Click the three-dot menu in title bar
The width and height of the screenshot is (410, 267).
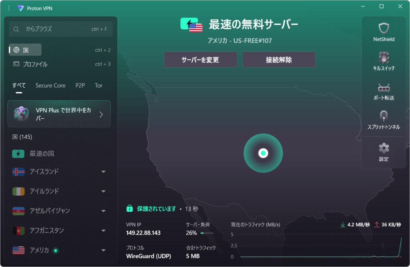(9, 8)
